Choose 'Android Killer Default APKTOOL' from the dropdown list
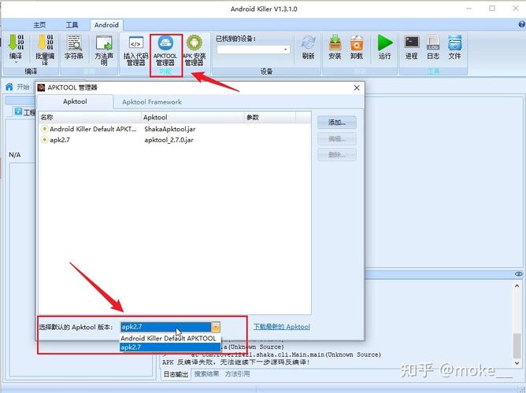This screenshot has width=526, height=393. click(168, 338)
